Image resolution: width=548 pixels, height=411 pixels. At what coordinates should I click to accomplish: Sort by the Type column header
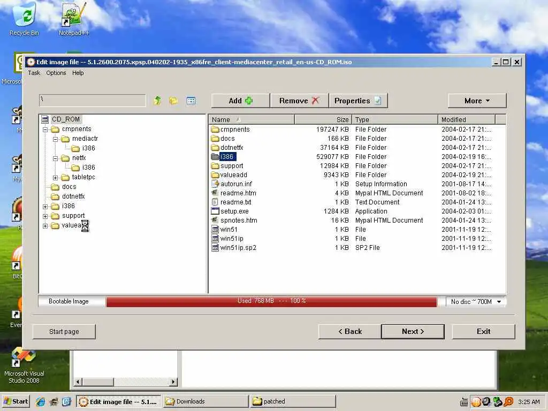click(x=395, y=119)
